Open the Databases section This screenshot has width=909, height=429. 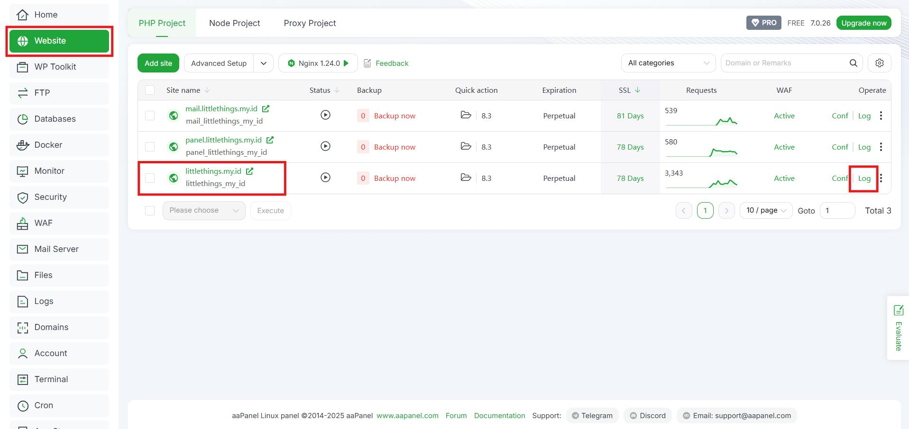[59, 119]
